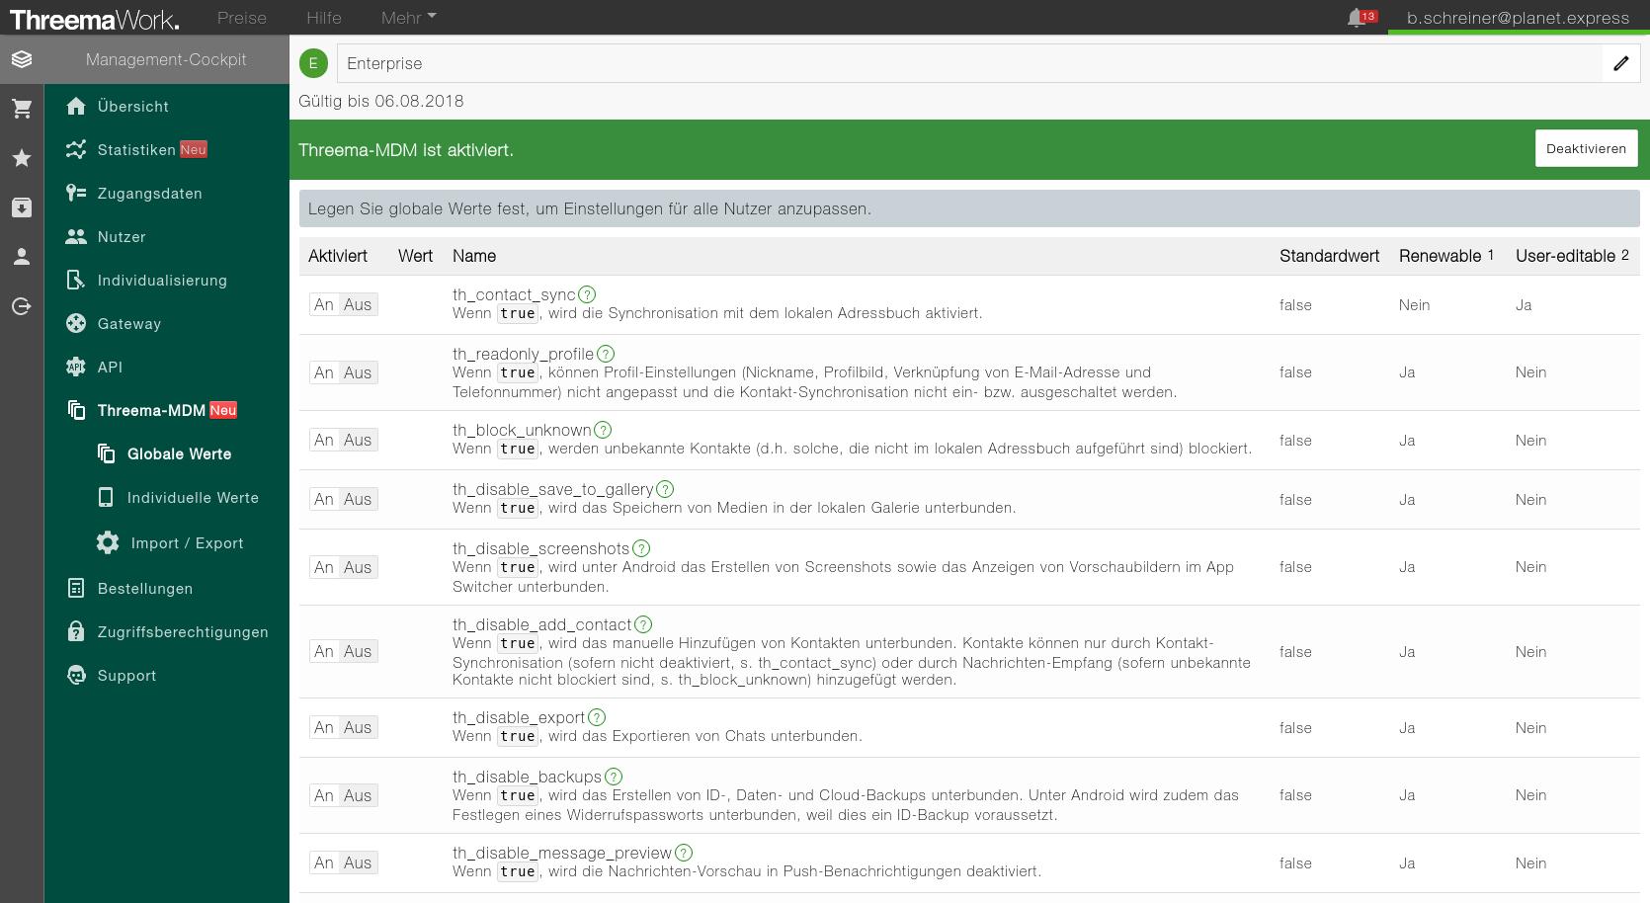Open the shopping cart icon in the left rail
The image size is (1650, 903).
click(x=22, y=109)
